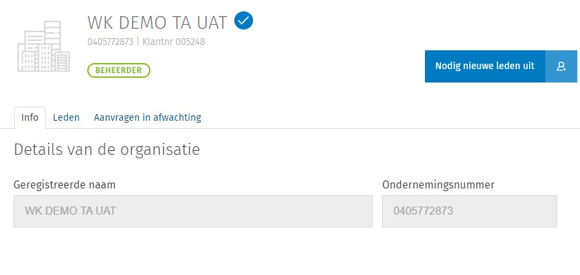580x275 pixels.
Task: Click the vertical separator before Klantnr
Action: pos(138,42)
